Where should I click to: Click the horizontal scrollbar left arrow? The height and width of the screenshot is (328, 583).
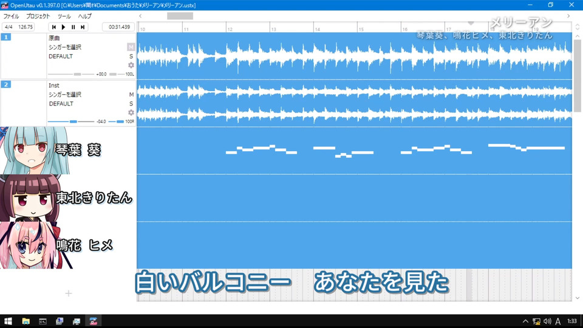pos(140,16)
